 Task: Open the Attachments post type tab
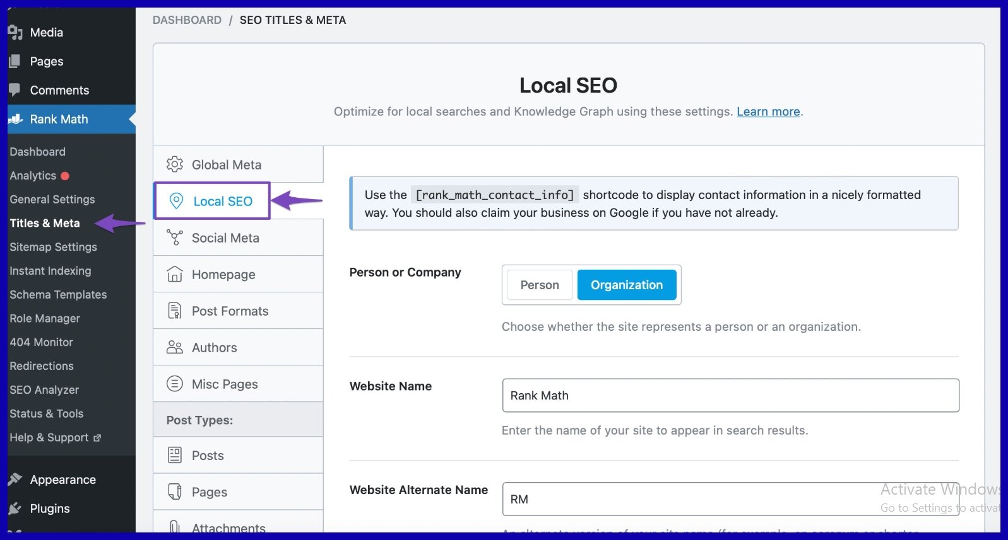(228, 527)
